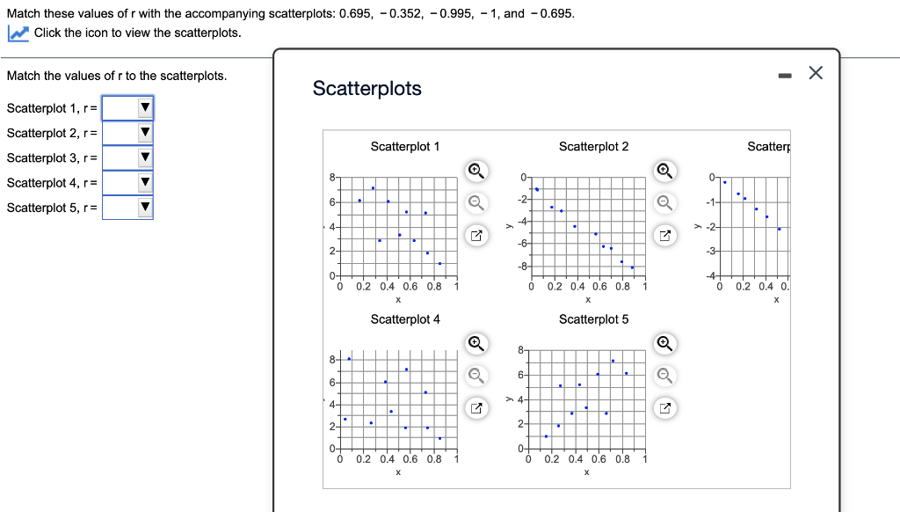Open Scatterplot 1 in a larger view
This screenshot has width=900, height=512.
click(x=476, y=235)
